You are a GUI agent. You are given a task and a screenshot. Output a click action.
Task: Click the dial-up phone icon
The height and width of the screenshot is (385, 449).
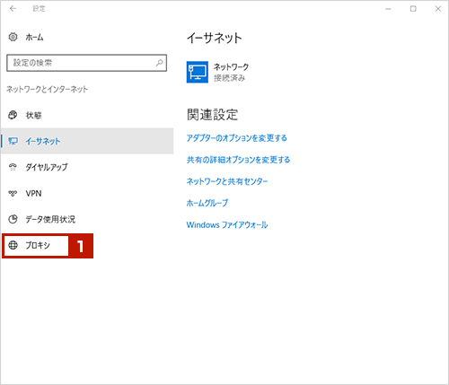coord(13,167)
